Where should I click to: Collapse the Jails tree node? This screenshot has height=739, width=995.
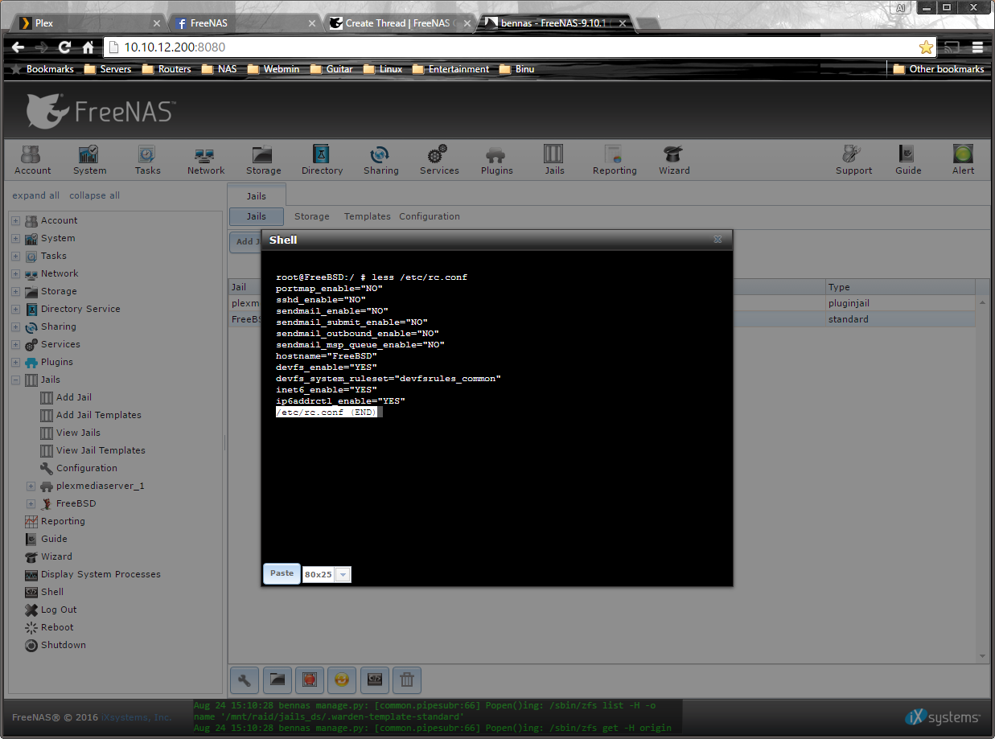[x=16, y=380]
